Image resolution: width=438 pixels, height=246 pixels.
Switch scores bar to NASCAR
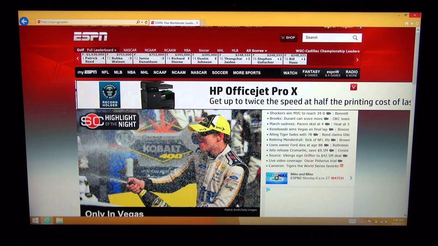(130, 50)
